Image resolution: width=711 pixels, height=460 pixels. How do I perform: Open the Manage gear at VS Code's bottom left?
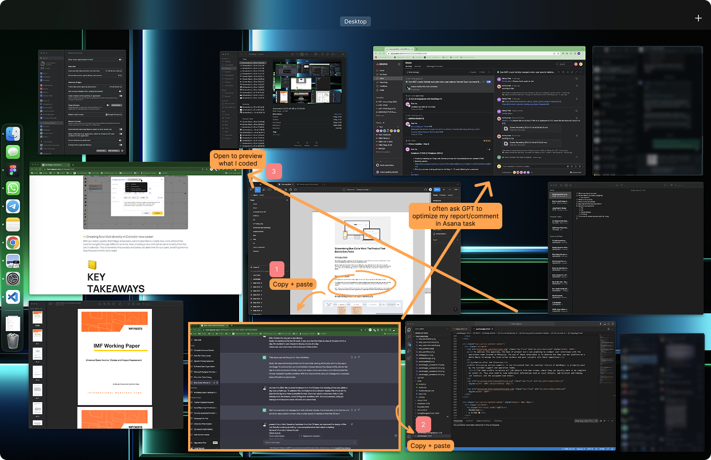point(409,437)
